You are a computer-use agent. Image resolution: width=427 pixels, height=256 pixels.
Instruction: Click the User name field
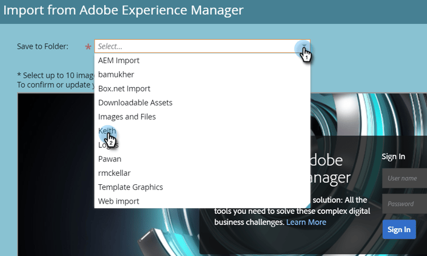[405, 178]
